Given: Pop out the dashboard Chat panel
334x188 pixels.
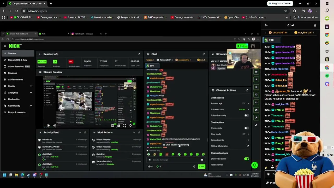Looking at the screenshot, I should (x=204, y=54).
